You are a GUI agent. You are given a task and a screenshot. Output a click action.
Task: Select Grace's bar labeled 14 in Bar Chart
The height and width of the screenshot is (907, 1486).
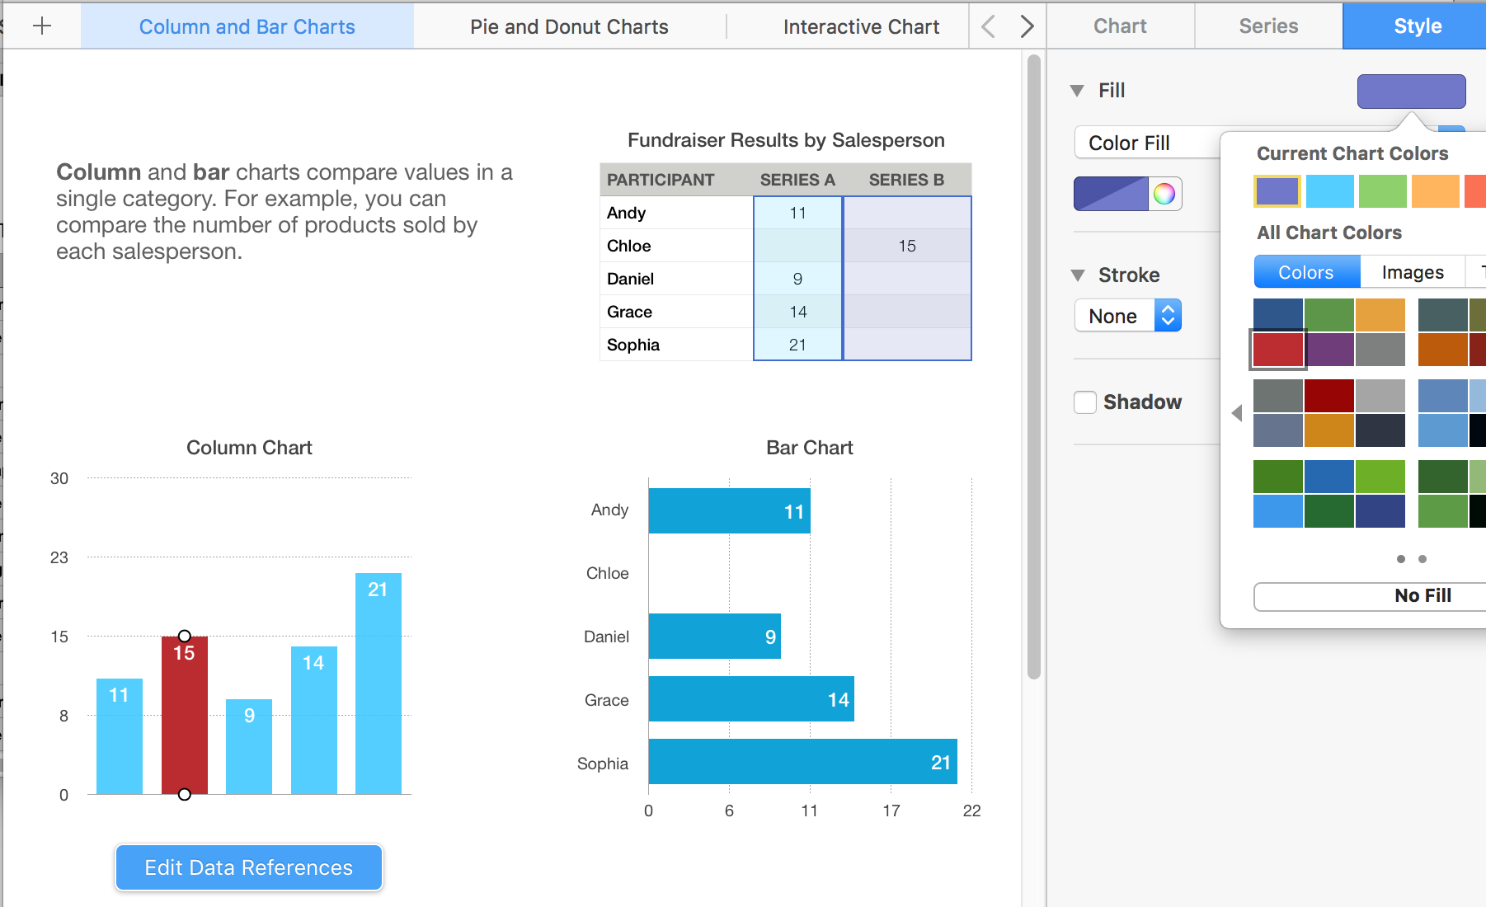coord(751,699)
